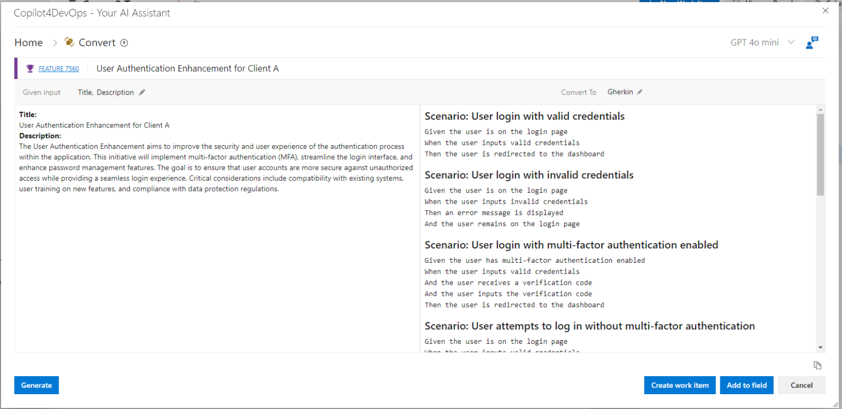Click the Convert breadcrumb icon

click(x=70, y=42)
